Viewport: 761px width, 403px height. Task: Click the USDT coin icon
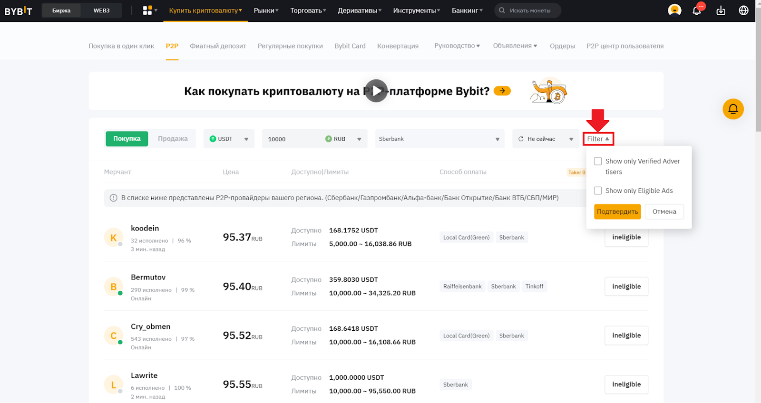pos(213,139)
